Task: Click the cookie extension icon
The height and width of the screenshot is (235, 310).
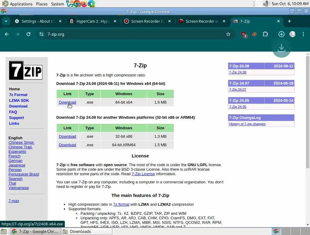Action: point(254,34)
